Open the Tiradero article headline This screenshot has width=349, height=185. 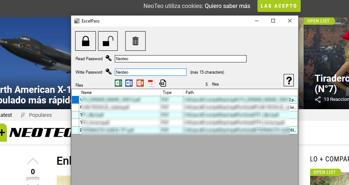click(x=332, y=83)
